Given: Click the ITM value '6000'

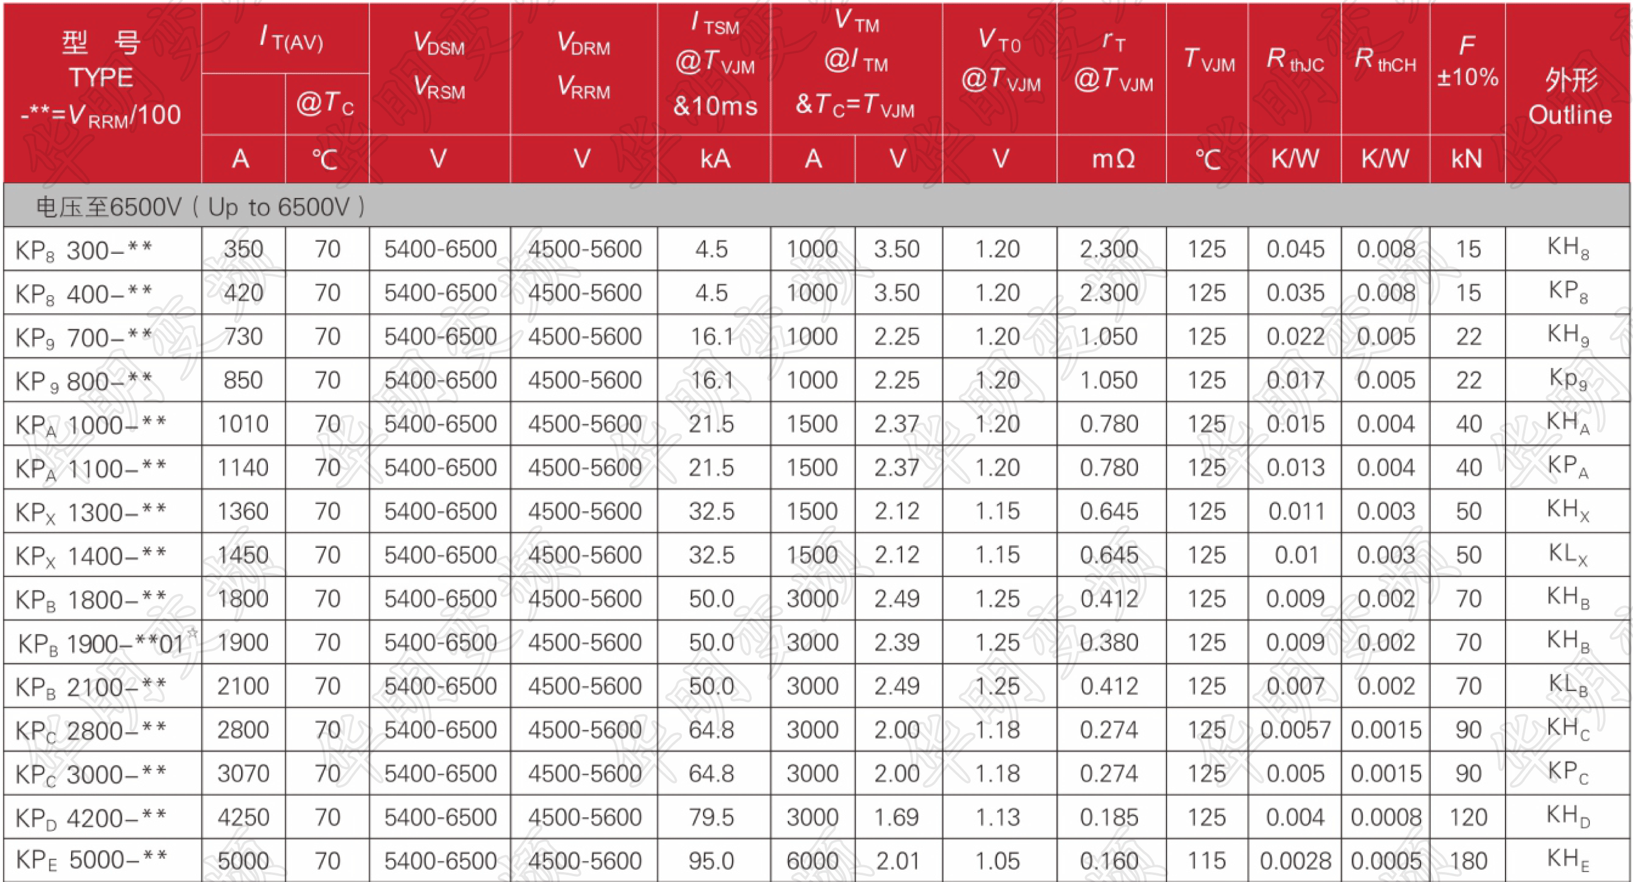Looking at the screenshot, I should 812,861.
